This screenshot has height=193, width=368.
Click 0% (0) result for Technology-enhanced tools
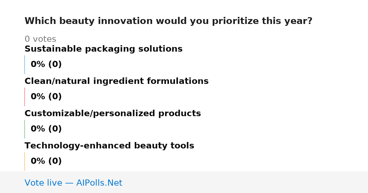pos(46,161)
